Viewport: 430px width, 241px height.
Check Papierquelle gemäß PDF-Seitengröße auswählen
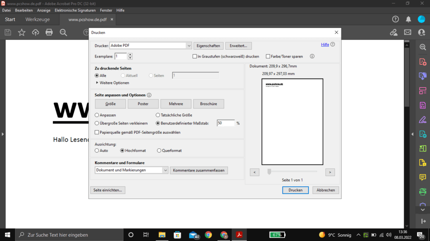(97, 133)
